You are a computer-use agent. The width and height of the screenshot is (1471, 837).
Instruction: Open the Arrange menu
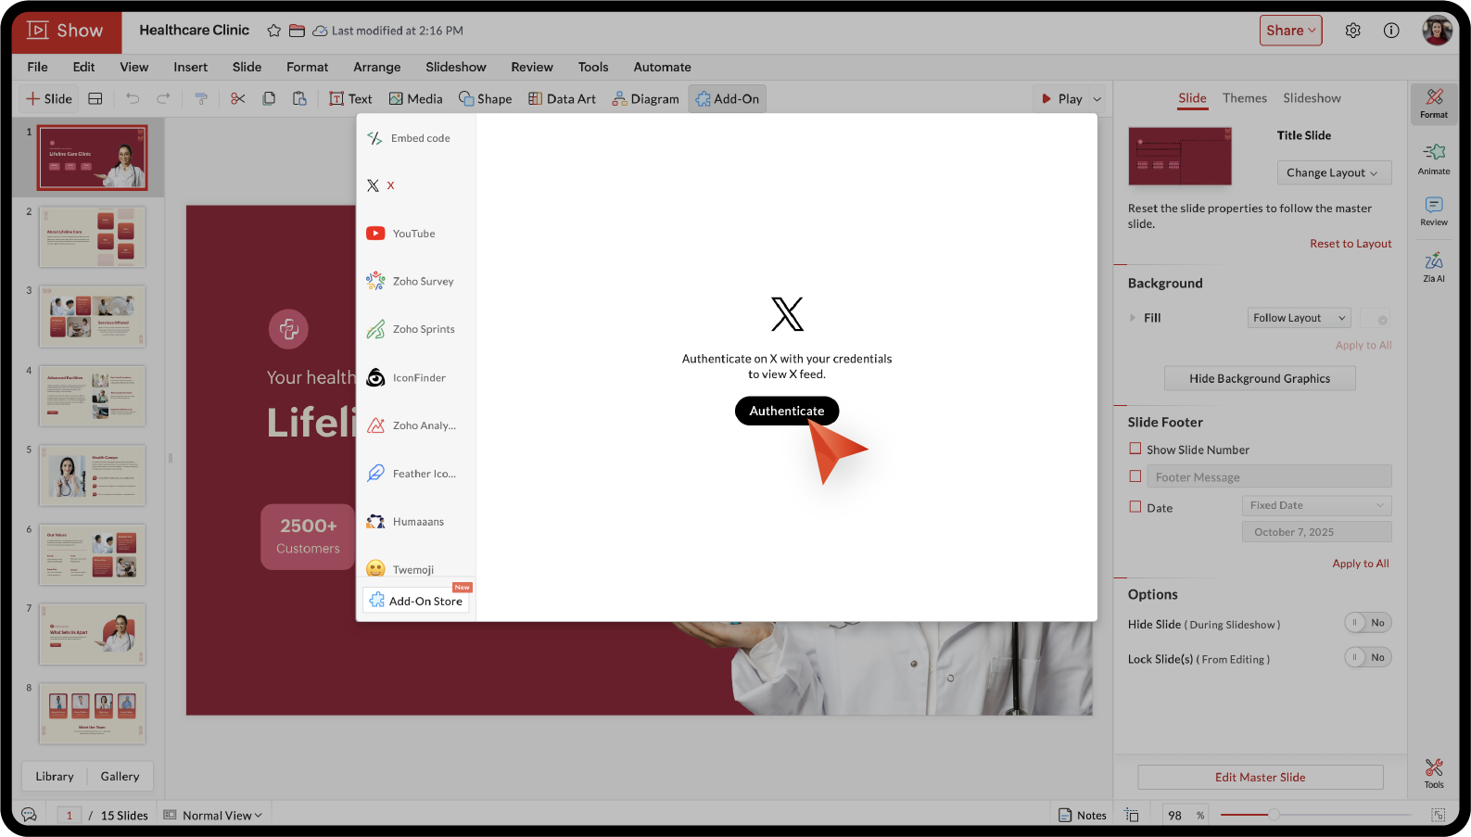tap(377, 67)
